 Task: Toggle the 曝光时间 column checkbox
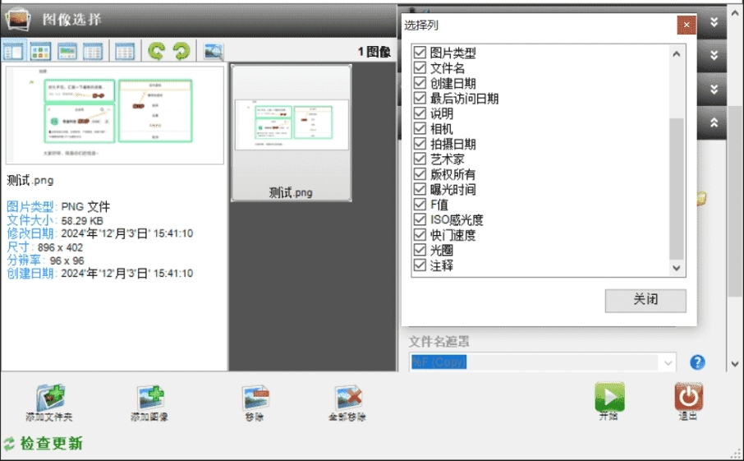420,189
